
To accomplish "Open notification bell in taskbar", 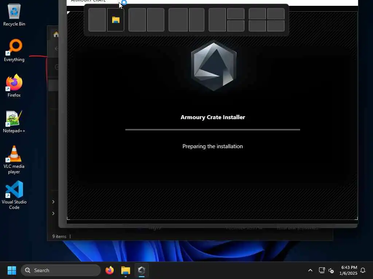I will pyautogui.click(x=363, y=270).
